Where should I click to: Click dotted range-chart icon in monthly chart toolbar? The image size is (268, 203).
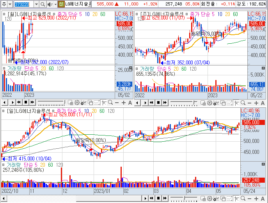point(97,103)
